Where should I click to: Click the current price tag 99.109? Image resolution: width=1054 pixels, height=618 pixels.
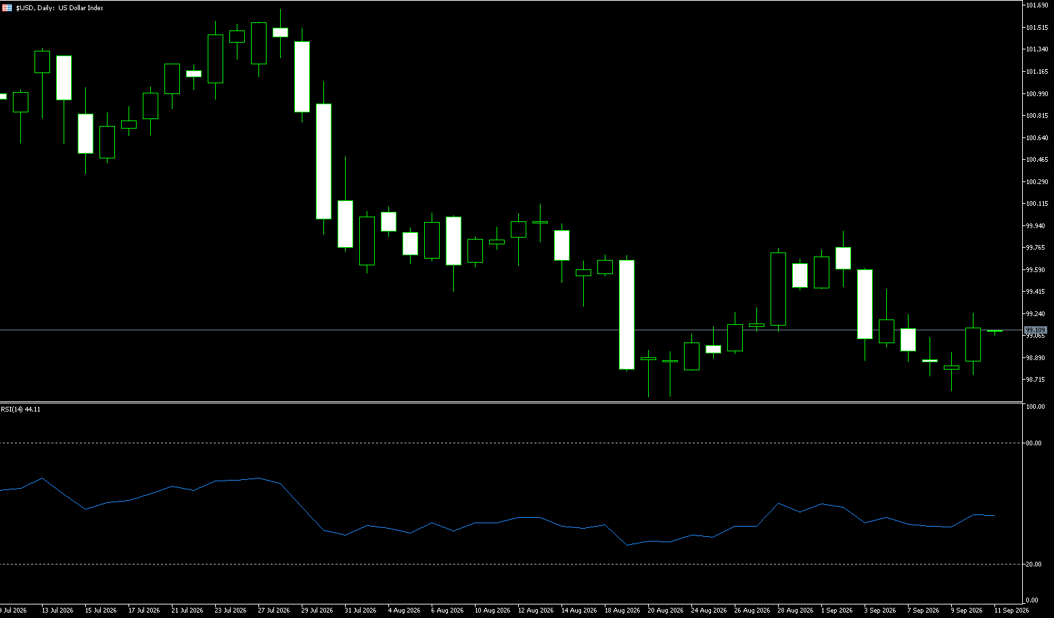[1036, 330]
